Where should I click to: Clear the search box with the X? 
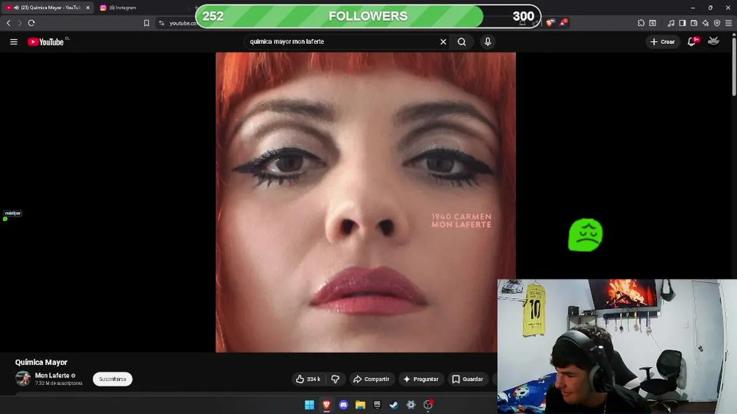pos(443,41)
